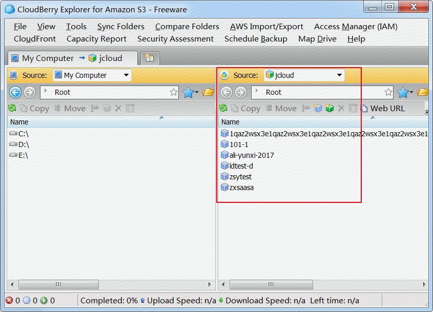
Task: Open favorites star menu in jcloud pane
Action: 405,92
